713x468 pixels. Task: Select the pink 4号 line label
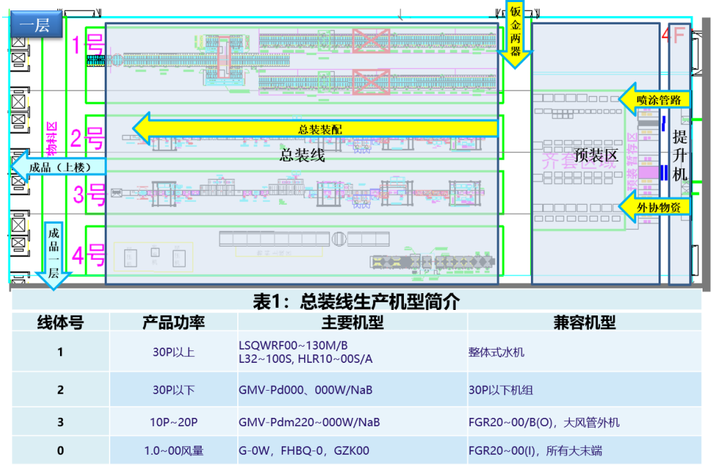pyautogui.click(x=88, y=256)
